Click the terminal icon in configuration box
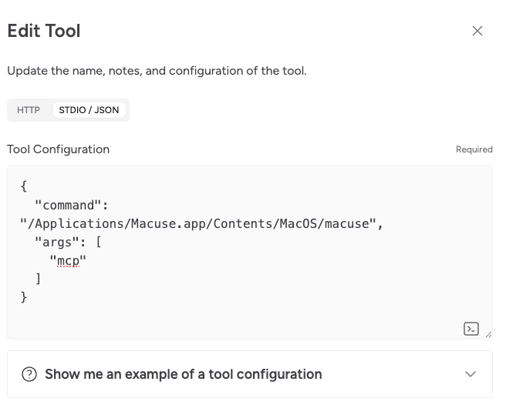 pos(471,329)
